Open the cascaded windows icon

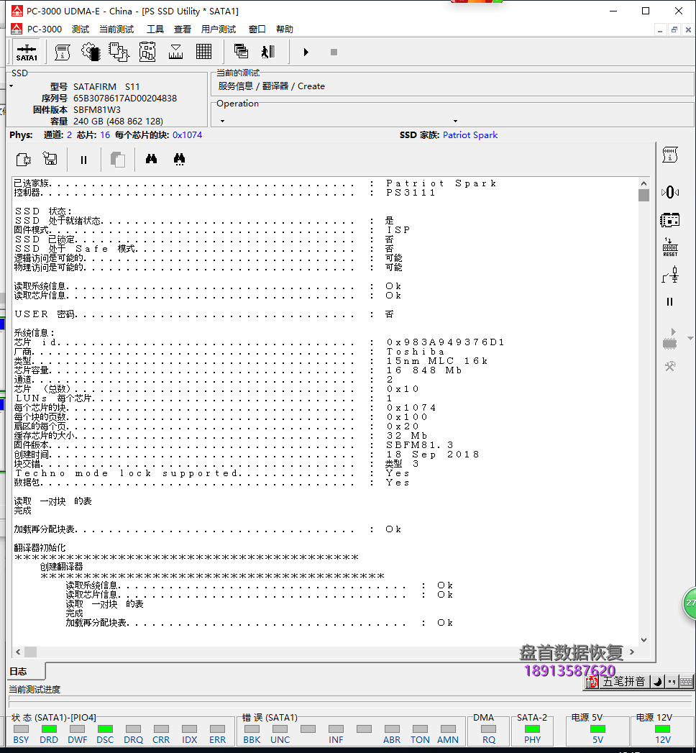click(241, 51)
